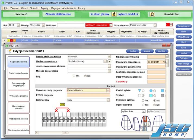The image size is (194, 140).
Task: Click Zapisz button in edit dialog
Action: tap(147, 51)
